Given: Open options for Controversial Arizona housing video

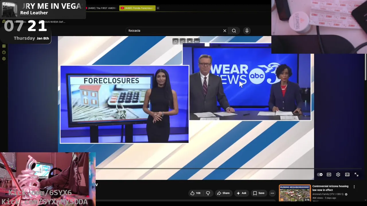Looking at the screenshot, I should [x=354, y=187].
